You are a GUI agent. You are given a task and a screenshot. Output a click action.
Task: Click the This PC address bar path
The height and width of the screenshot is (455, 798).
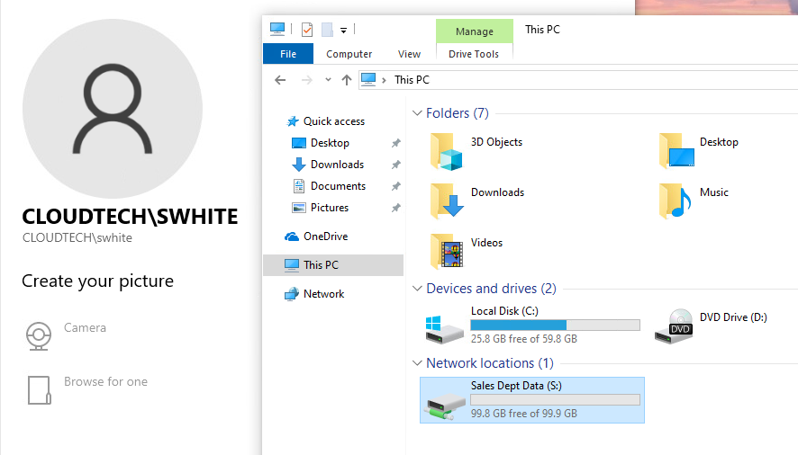click(x=412, y=80)
